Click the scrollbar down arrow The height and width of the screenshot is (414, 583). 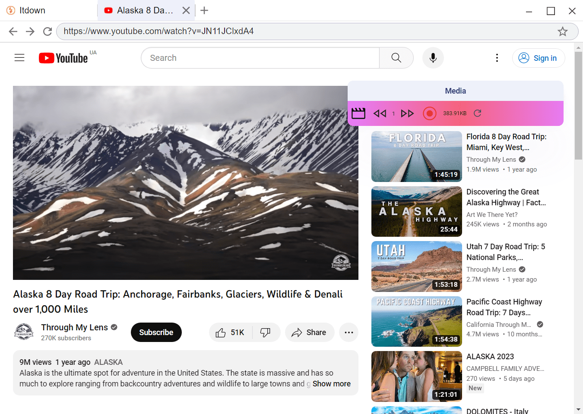(578, 409)
